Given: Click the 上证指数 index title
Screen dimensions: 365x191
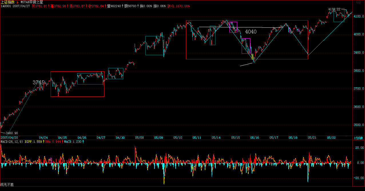Looking at the screenshot, I should click(x=7, y=2).
